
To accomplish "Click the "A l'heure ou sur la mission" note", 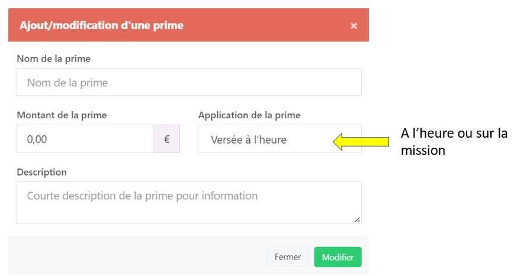I will 453,142.
